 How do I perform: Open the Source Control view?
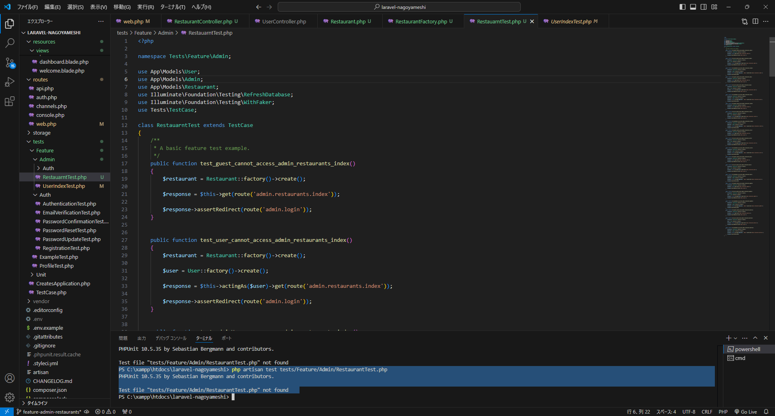10,62
